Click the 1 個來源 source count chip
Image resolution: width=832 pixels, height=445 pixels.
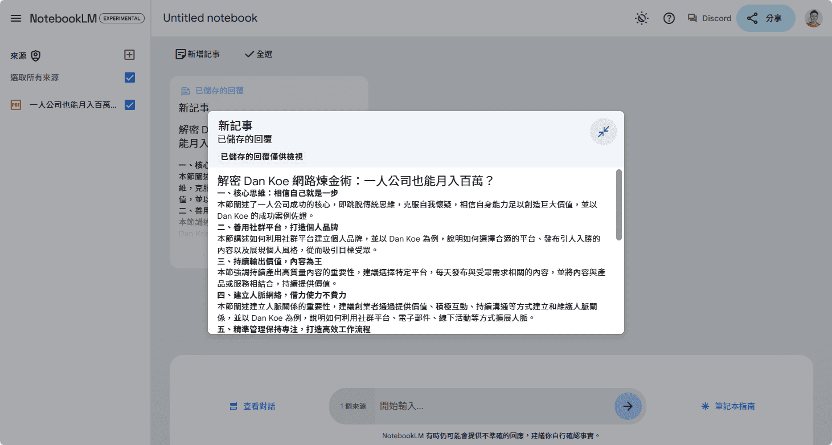pyautogui.click(x=353, y=406)
